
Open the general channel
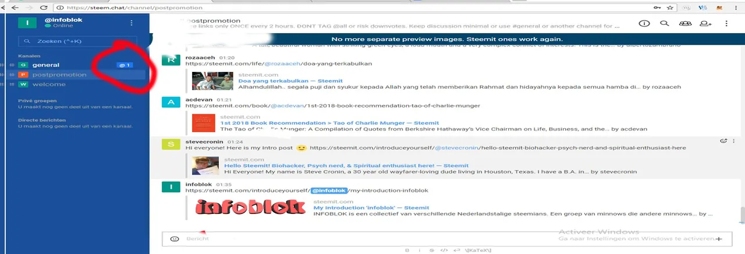pyautogui.click(x=46, y=65)
